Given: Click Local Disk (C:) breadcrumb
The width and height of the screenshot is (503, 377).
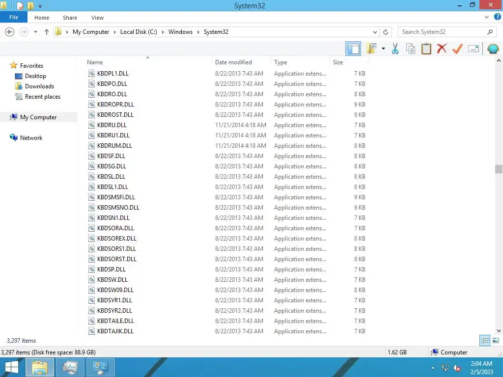Looking at the screenshot, I should point(139,32).
